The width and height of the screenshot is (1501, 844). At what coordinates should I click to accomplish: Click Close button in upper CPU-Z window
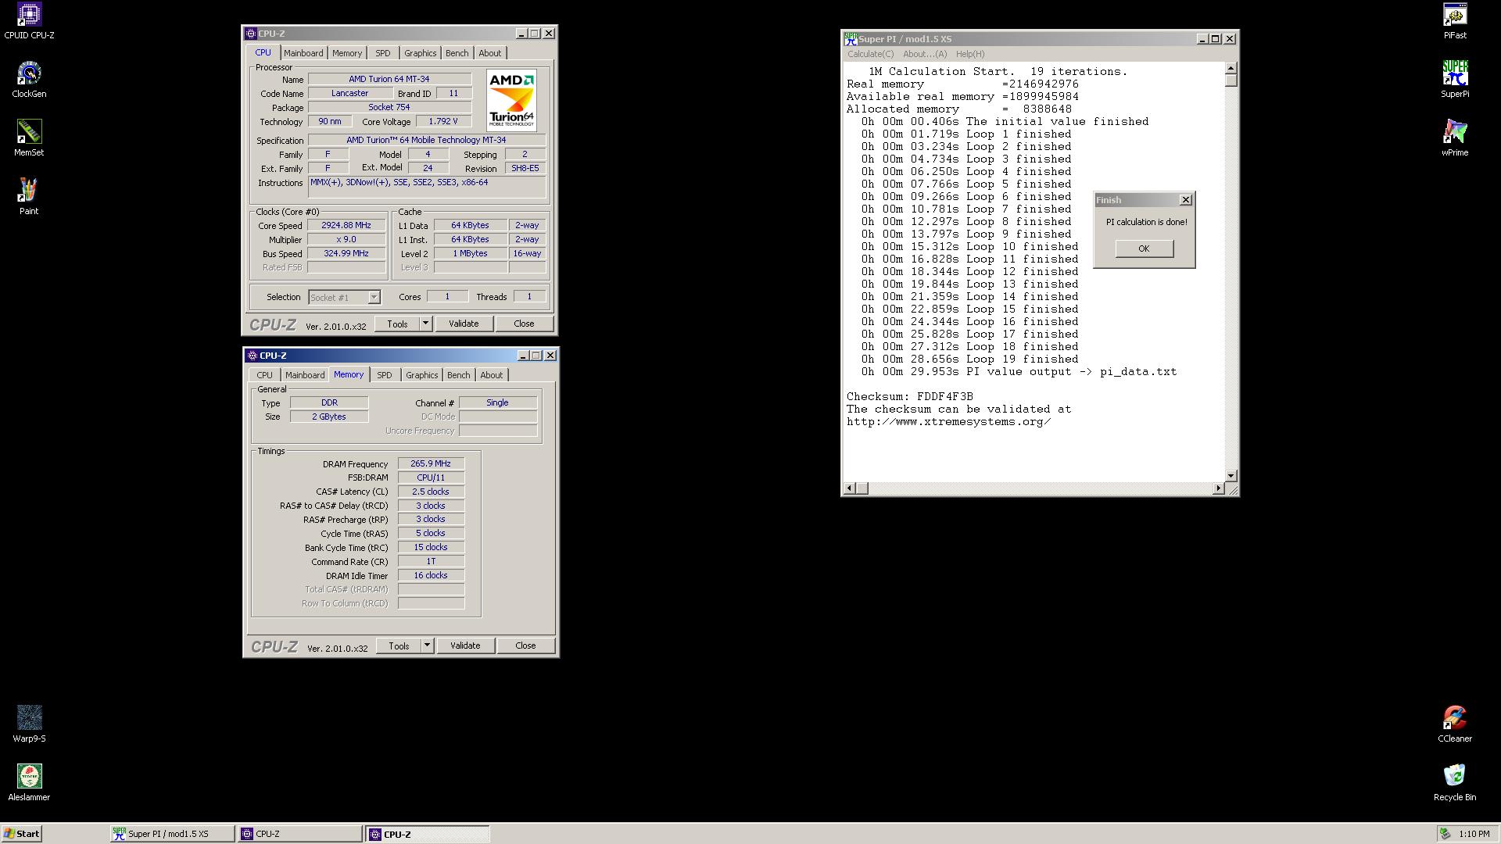(524, 324)
